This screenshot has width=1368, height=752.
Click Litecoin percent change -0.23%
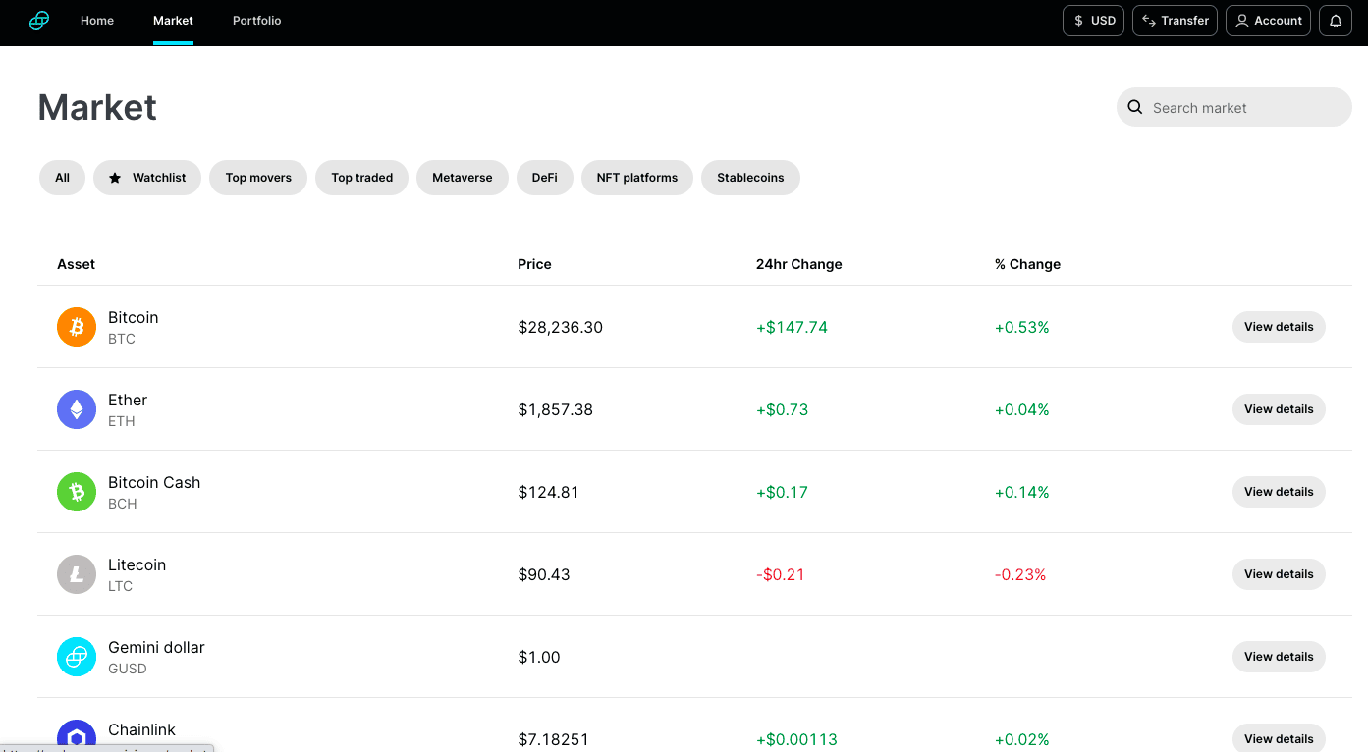1020,574
